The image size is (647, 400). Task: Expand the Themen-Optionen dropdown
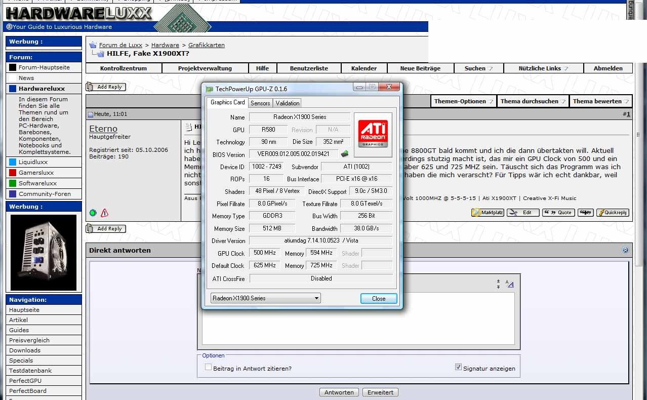(463, 101)
